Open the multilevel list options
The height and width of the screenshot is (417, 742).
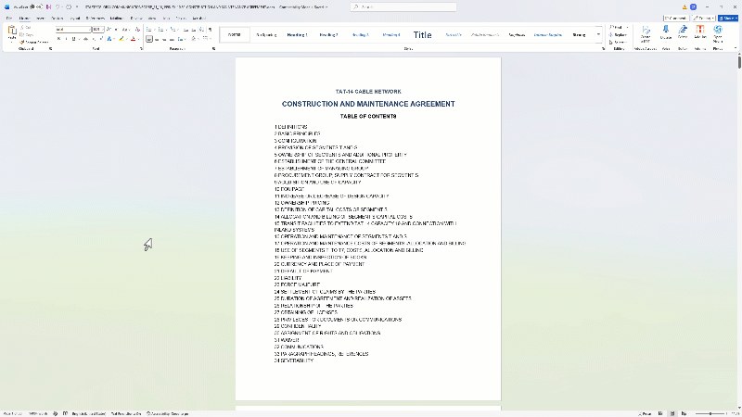(173, 30)
